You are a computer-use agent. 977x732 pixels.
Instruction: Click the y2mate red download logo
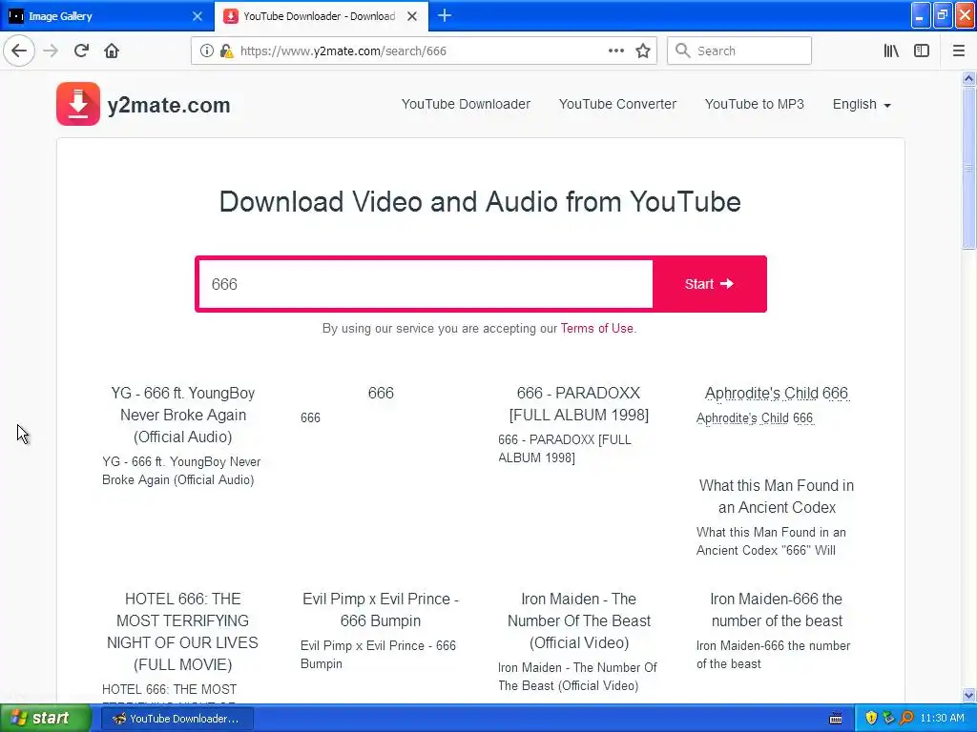click(78, 104)
